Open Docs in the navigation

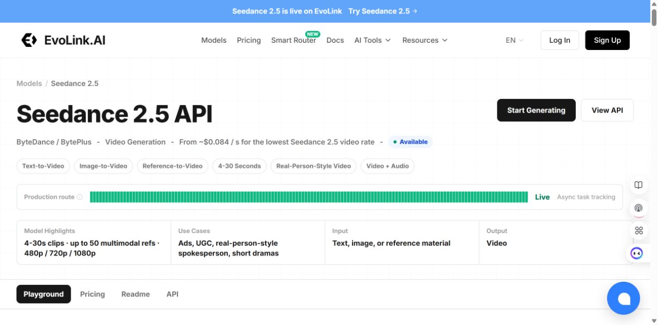[335, 40]
